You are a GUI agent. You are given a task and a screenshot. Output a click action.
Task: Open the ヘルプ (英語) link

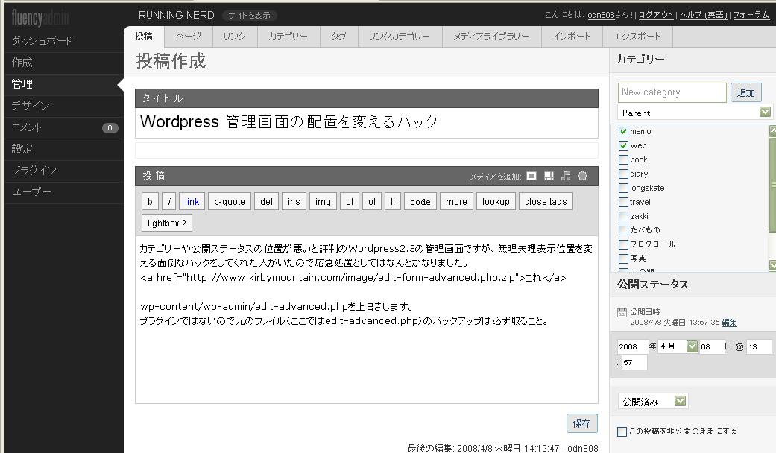click(703, 15)
